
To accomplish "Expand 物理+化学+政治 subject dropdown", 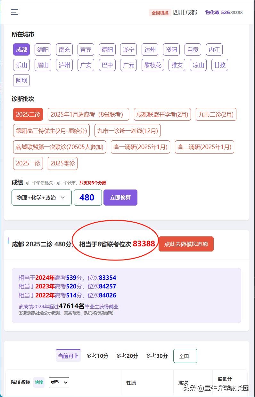I will (42, 198).
